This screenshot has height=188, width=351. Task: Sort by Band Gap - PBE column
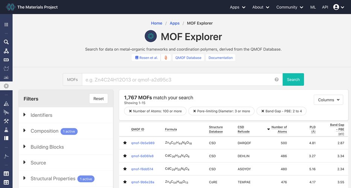337,129
